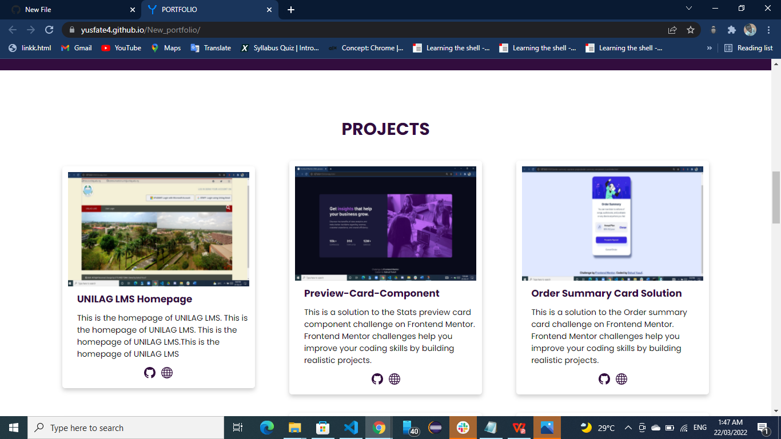Reload the portfolio page

point(49,30)
